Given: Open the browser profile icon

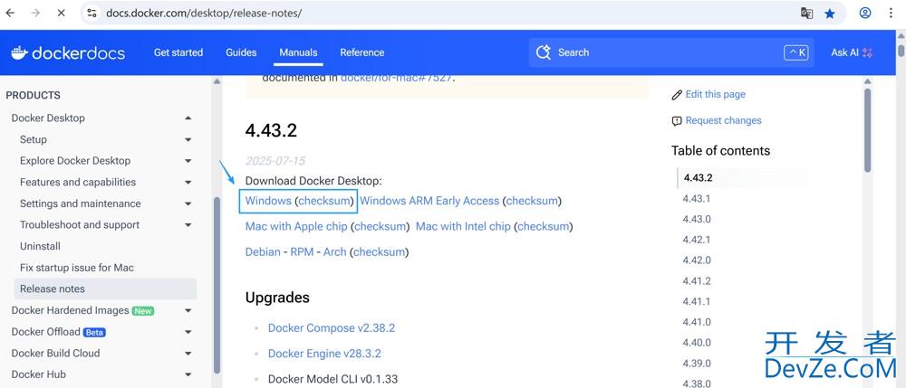Looking at the screenshot, I should tap(865, 14).
